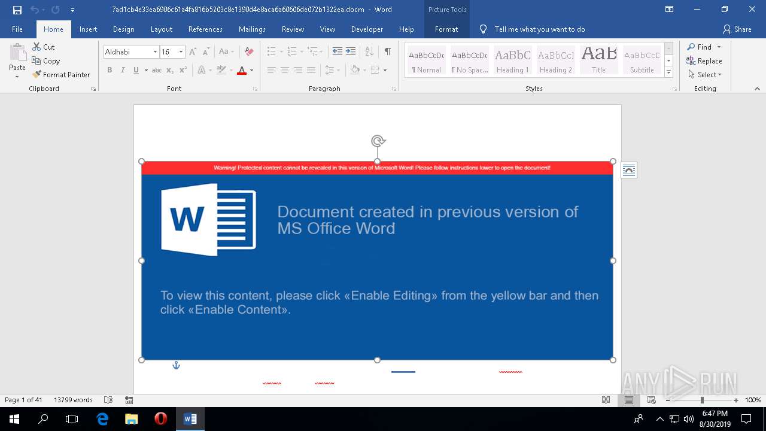Open File Explorer from the taskbar
766x431 pixels.
tap(131, 419)
